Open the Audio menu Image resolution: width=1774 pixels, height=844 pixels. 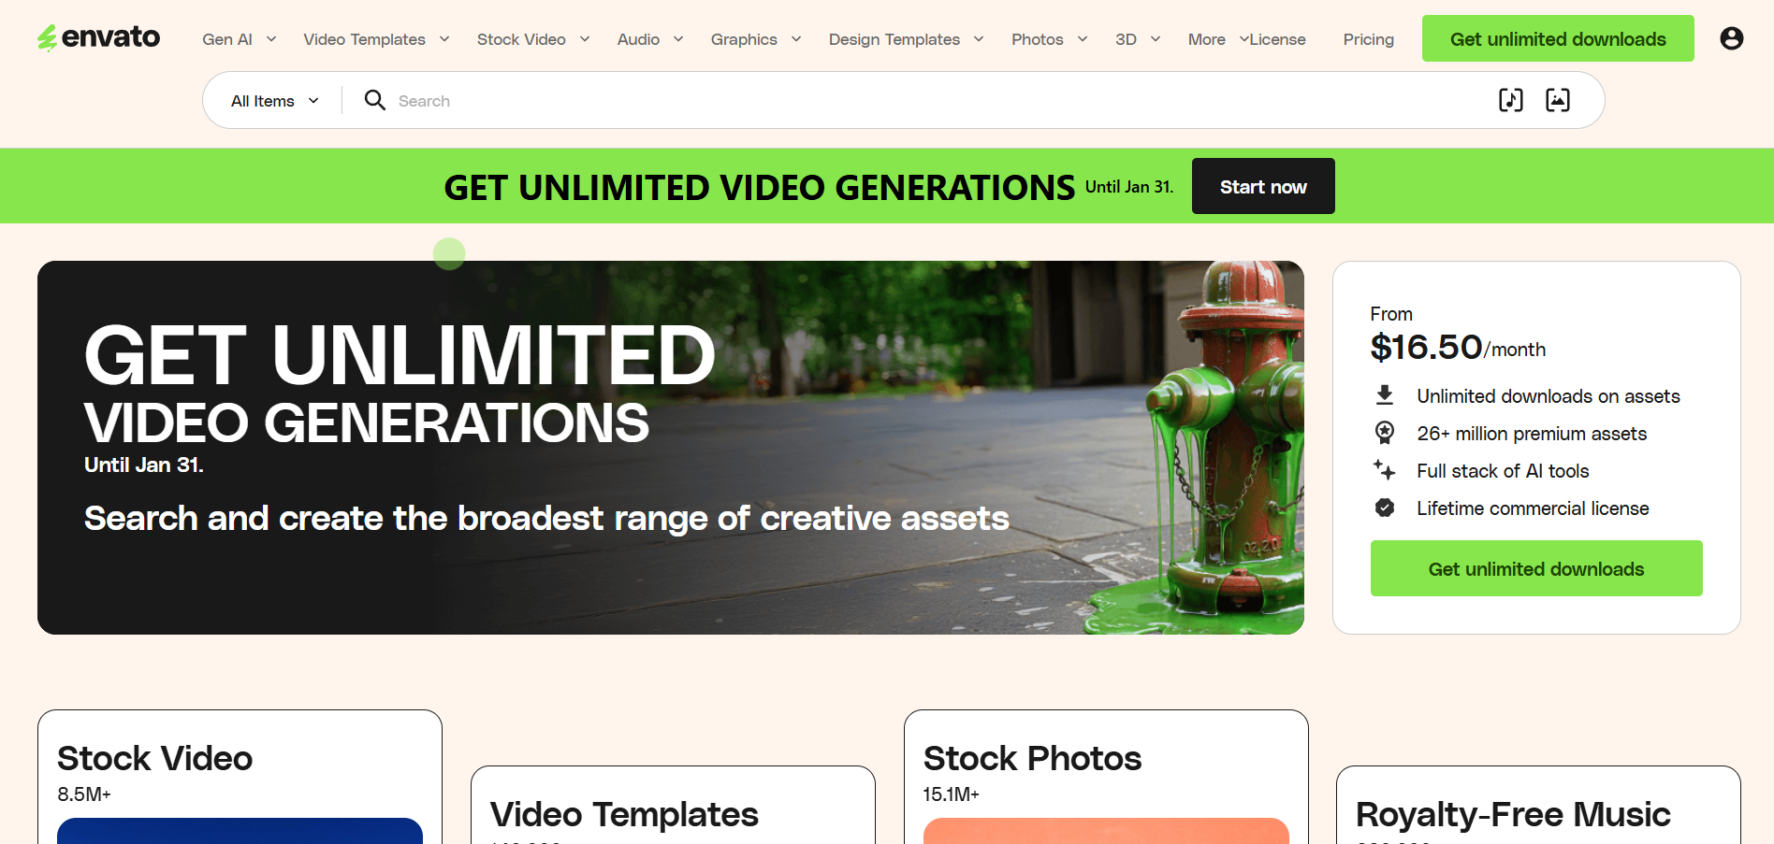click(650, 39)
